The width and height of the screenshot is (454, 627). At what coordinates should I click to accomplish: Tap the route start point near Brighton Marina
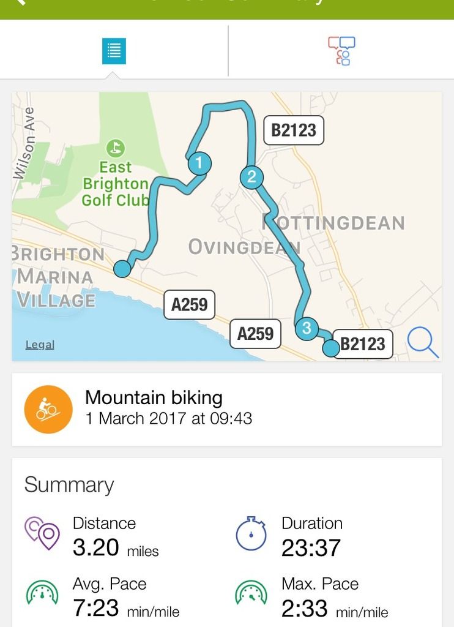click(x=122, y=269)
